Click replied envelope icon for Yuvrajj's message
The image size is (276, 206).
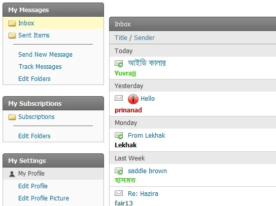click(x=119, y=64)
